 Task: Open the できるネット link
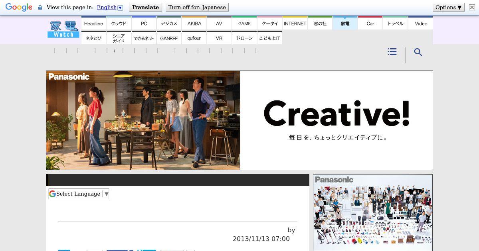coord(144,38)
